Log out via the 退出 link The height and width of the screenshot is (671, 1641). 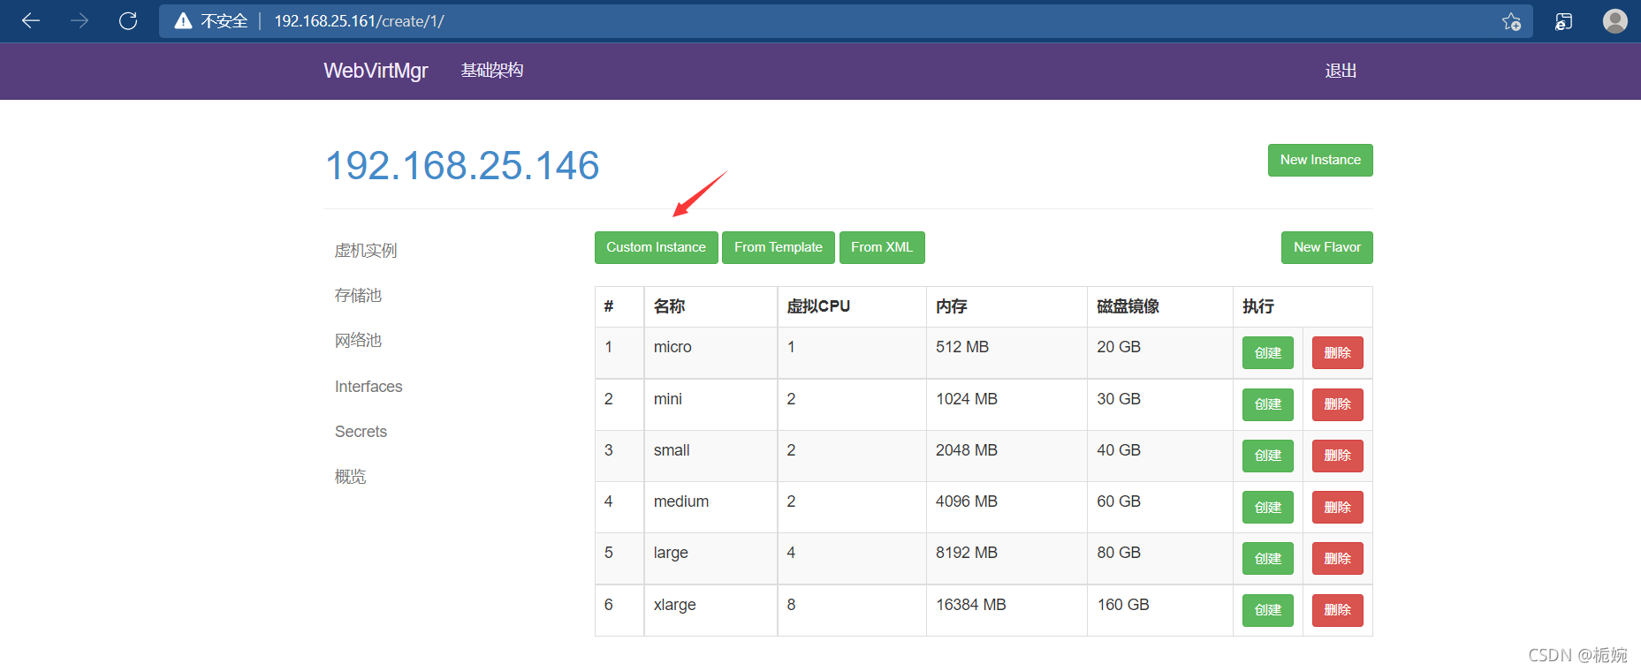(x=1341, y=71)
